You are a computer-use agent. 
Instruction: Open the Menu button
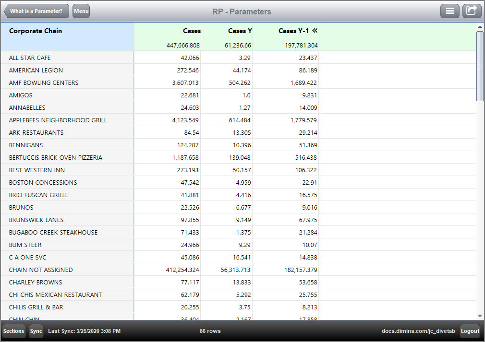[x=81, y=11]
